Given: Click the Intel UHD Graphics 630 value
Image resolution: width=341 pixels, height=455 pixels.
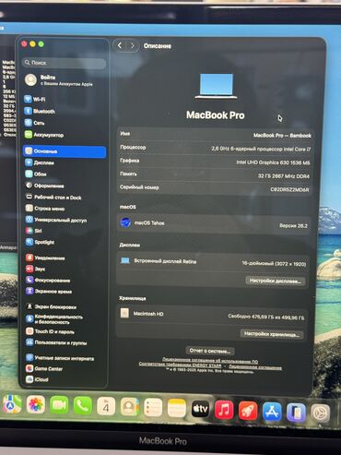Looking at the screenshot, I should 273,162.
